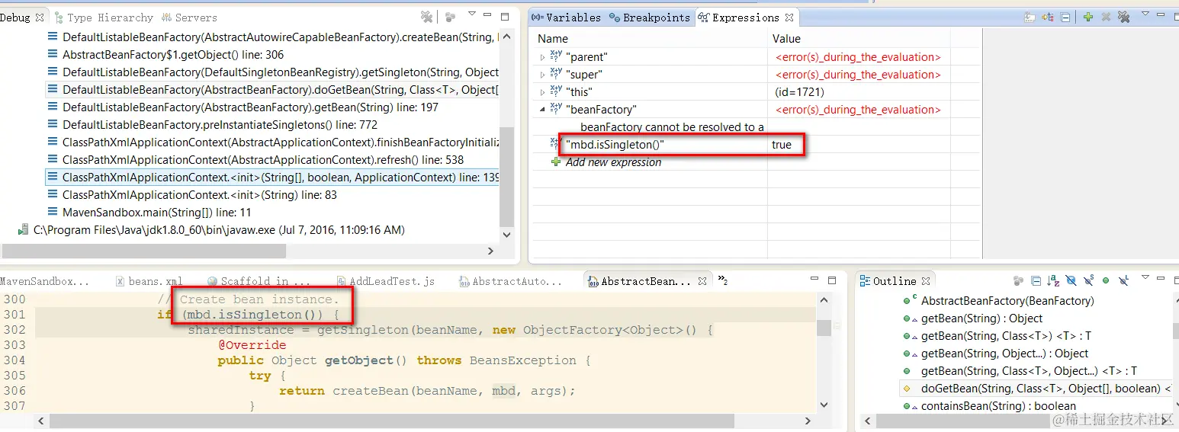Click the Value column header in Expressions
The image size is (1179, 432).
coord(786,38)
